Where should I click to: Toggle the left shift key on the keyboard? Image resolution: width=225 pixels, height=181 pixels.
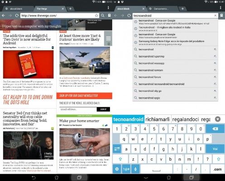click(120, 159)
